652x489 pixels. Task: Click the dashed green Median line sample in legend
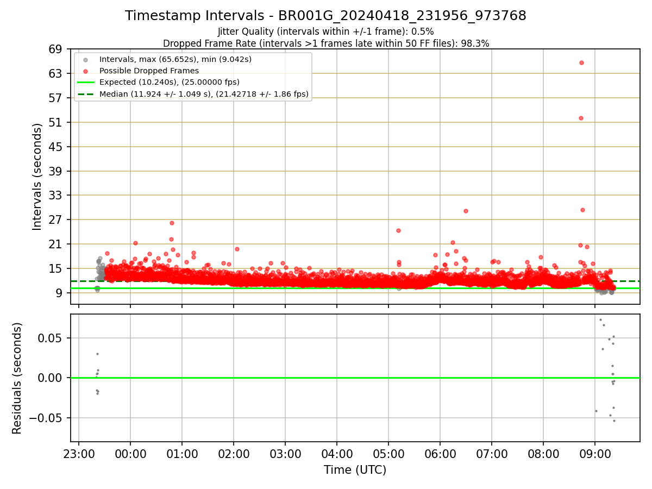[86, 94]
